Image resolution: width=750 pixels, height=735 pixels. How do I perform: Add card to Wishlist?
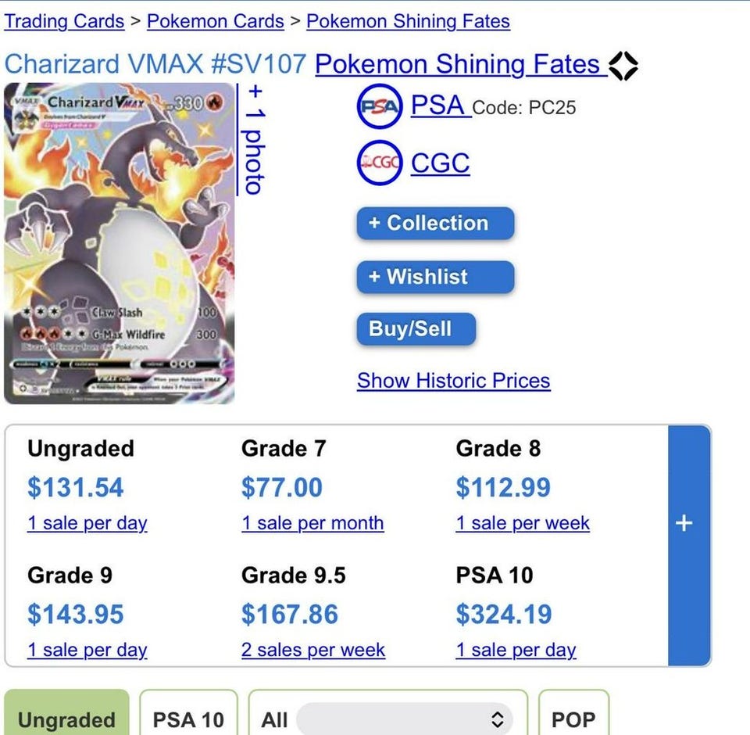tap(435, 277)
